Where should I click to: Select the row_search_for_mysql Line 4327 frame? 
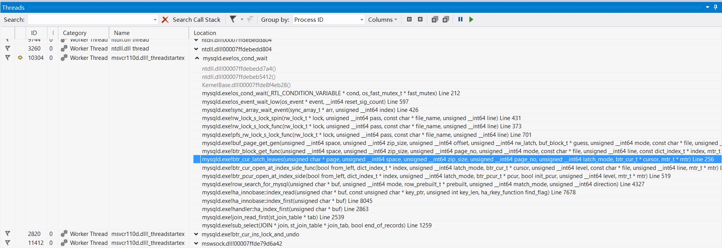[423, 184]
